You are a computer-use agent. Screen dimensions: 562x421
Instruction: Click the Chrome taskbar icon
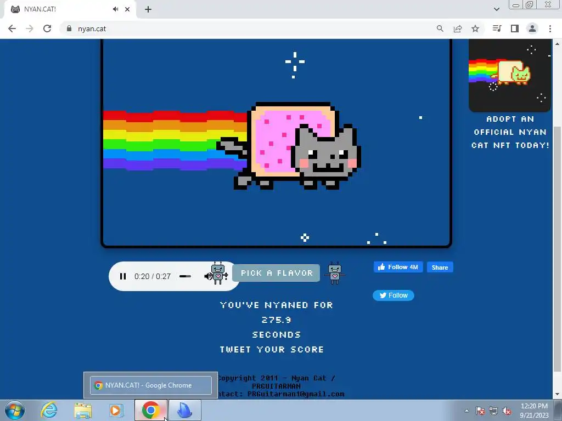click(150, 410)
